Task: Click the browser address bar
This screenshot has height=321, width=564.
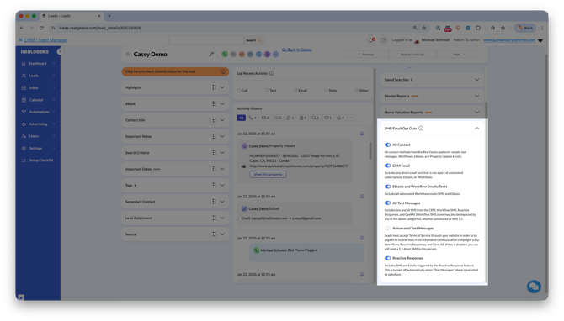Action: pyautogui.click(x=230, y=28)
